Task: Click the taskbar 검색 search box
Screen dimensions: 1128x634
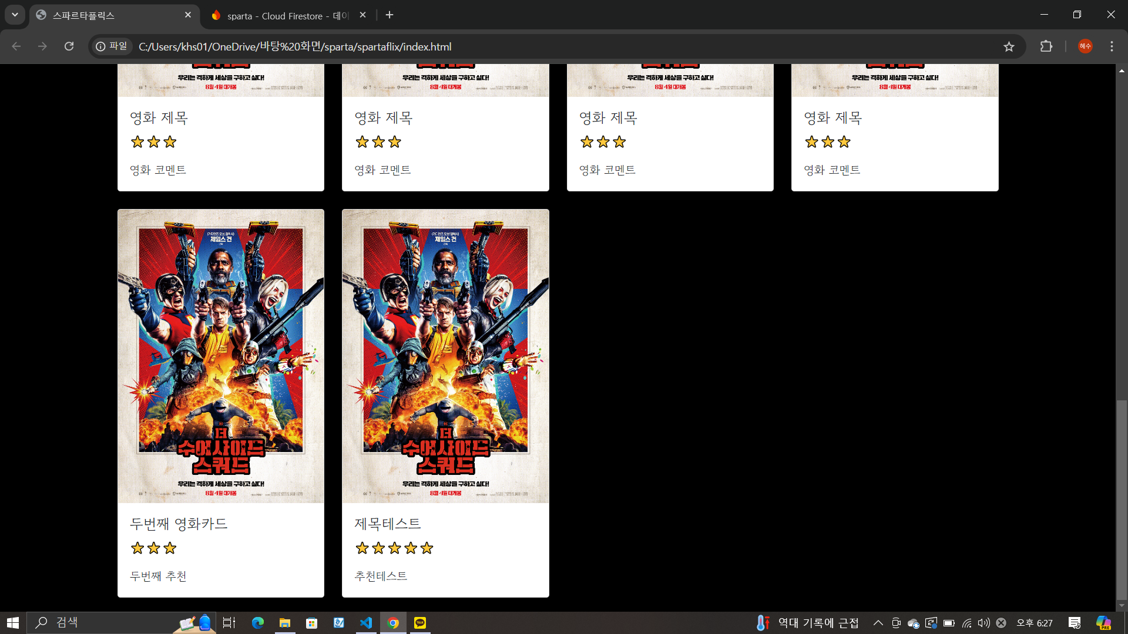Action: tap(122, 623)
